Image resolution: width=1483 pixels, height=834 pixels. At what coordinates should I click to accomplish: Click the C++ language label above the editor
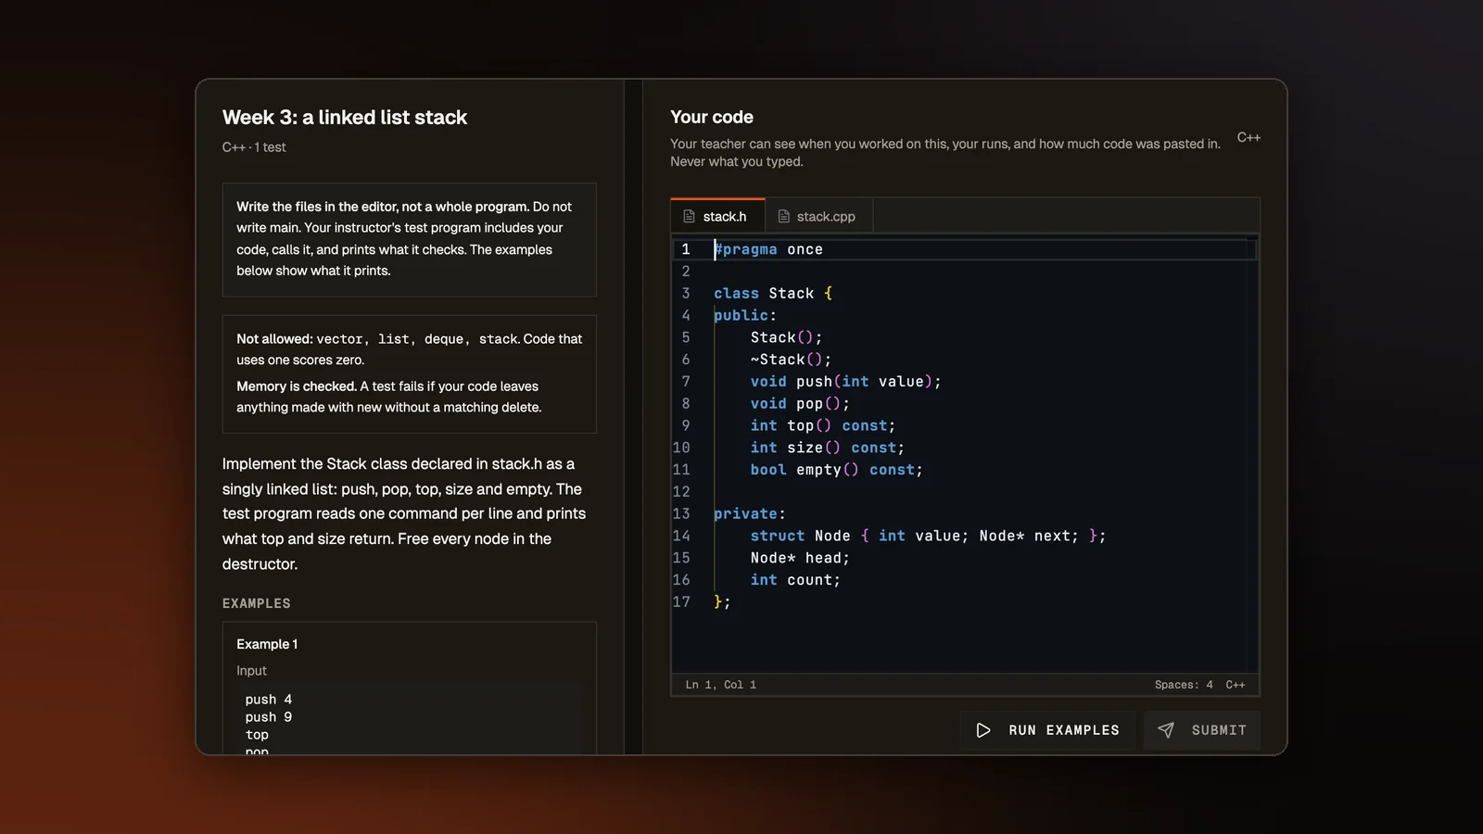1249,137
